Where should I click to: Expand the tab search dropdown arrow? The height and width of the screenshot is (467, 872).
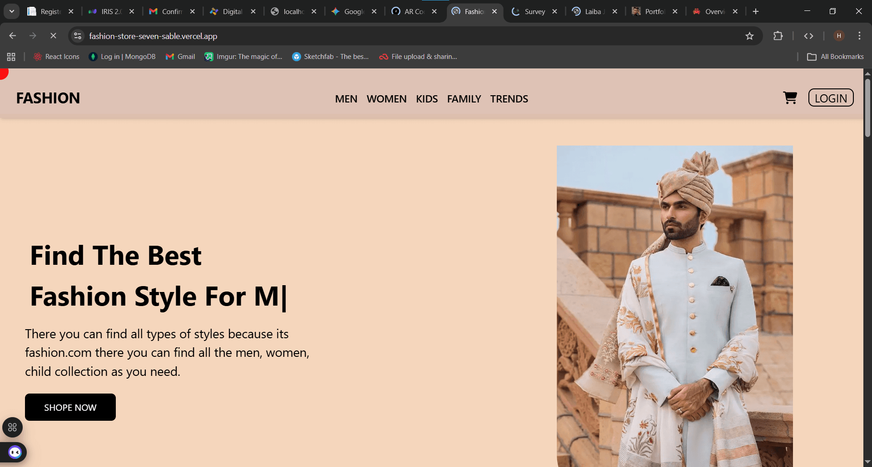(x=12, y=11)
